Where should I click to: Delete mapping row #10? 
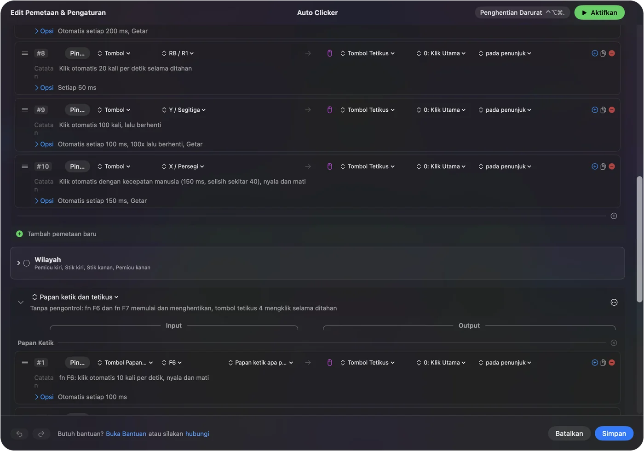click(612, 166)
